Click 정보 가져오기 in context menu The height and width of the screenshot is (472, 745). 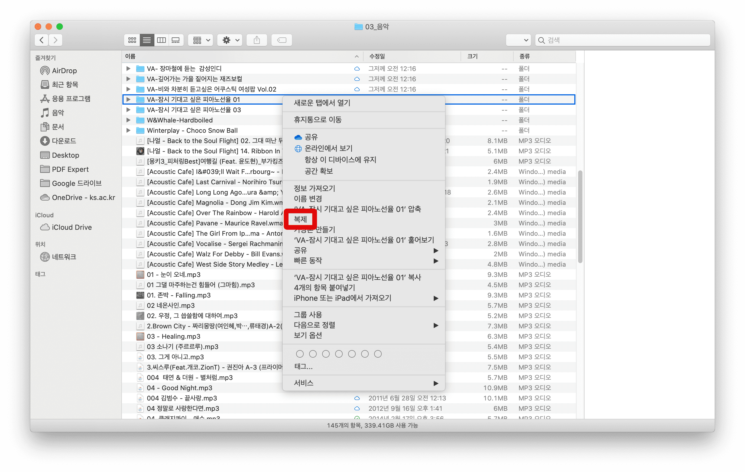pyautogui.click(x=314, y=188)
